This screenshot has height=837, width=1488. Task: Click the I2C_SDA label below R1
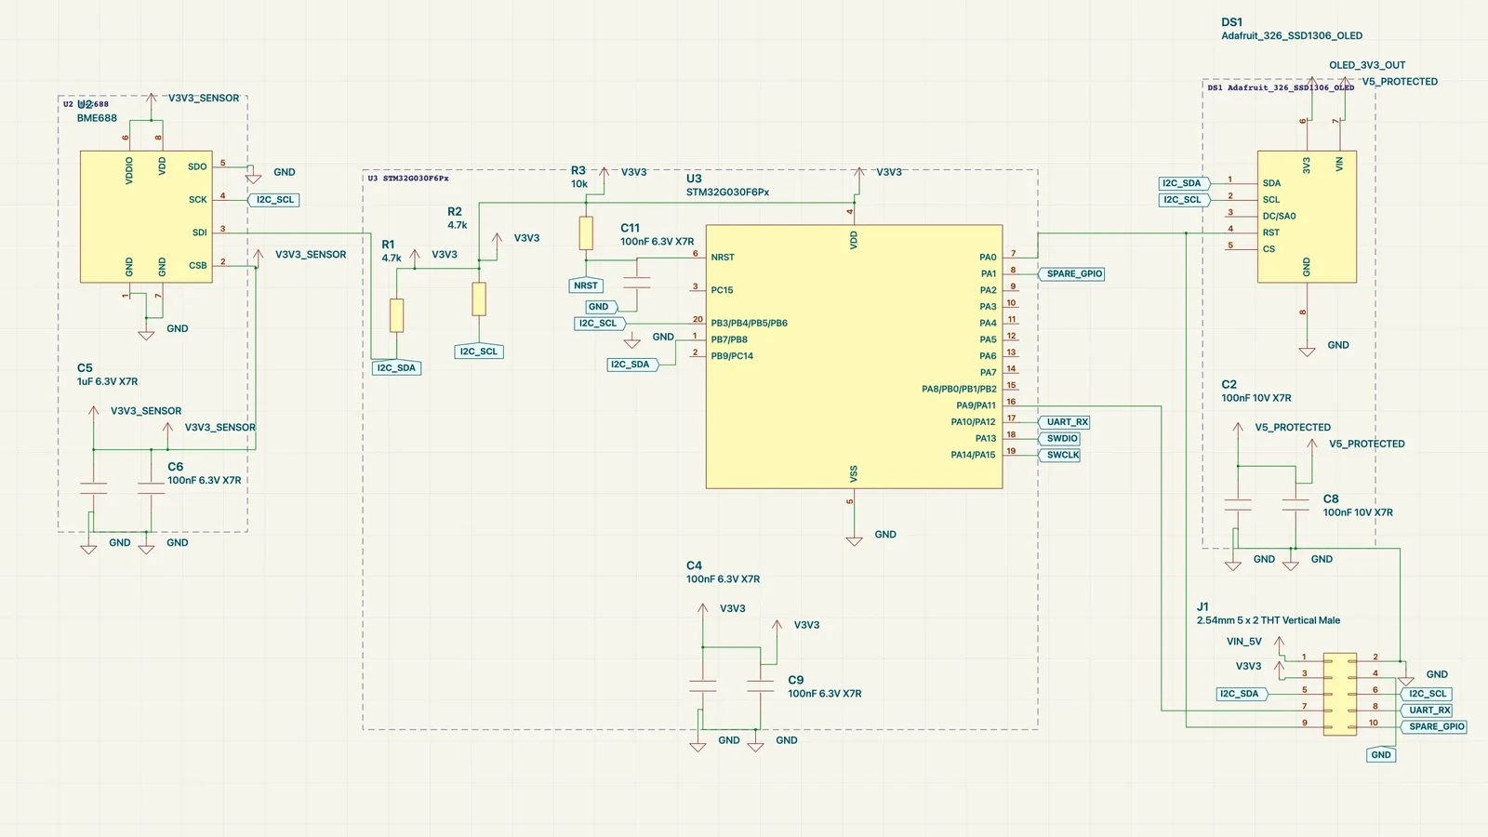coord(396,368)
